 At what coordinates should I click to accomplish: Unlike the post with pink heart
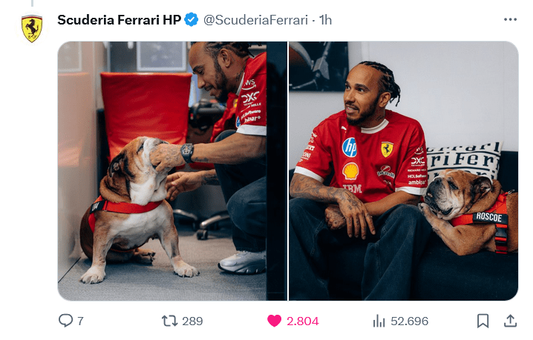point(274,321)
